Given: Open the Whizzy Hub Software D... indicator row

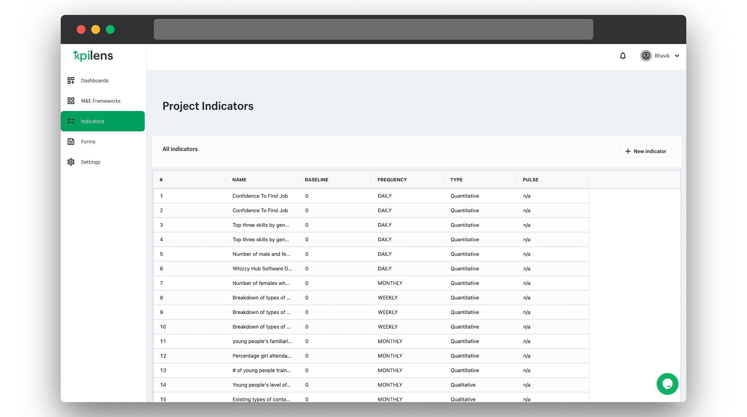Looking at the screenshot, I should (262, 269).
